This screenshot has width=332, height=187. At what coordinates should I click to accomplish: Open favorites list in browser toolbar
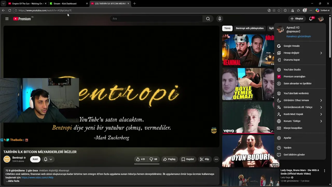[x=299, y=10]
